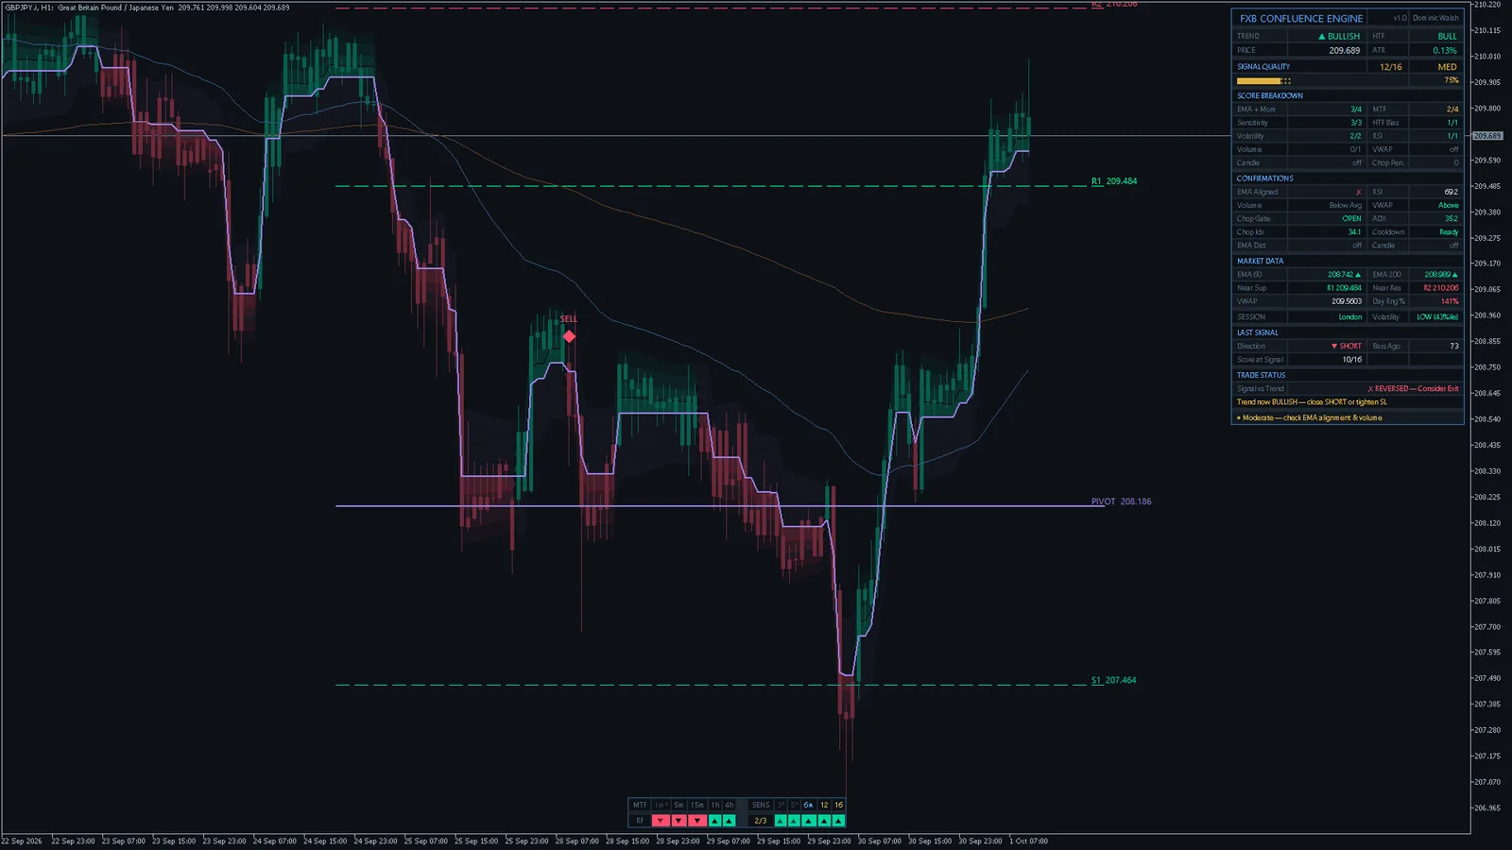Click the red SELL diamond marker on chart
1512x850 pixels.
click(569, 336)
